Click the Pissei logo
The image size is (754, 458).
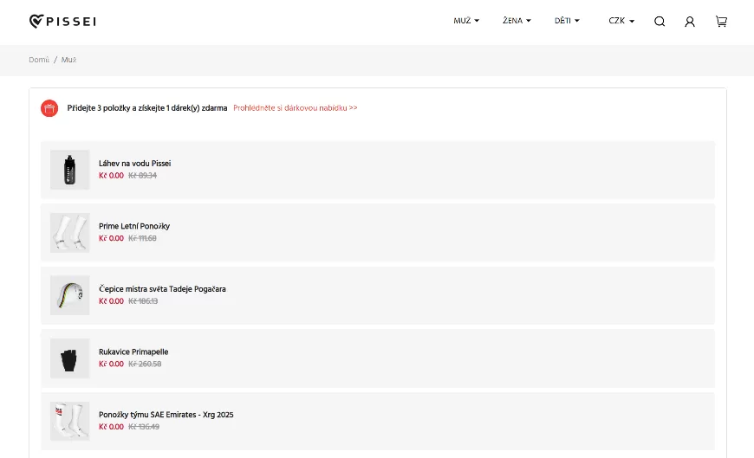(62, 21)
